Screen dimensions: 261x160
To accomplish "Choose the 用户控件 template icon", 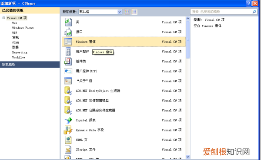I will tap(68, 52).
